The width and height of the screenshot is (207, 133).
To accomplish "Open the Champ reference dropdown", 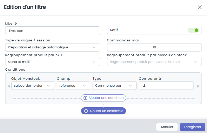I will (73, 86).
